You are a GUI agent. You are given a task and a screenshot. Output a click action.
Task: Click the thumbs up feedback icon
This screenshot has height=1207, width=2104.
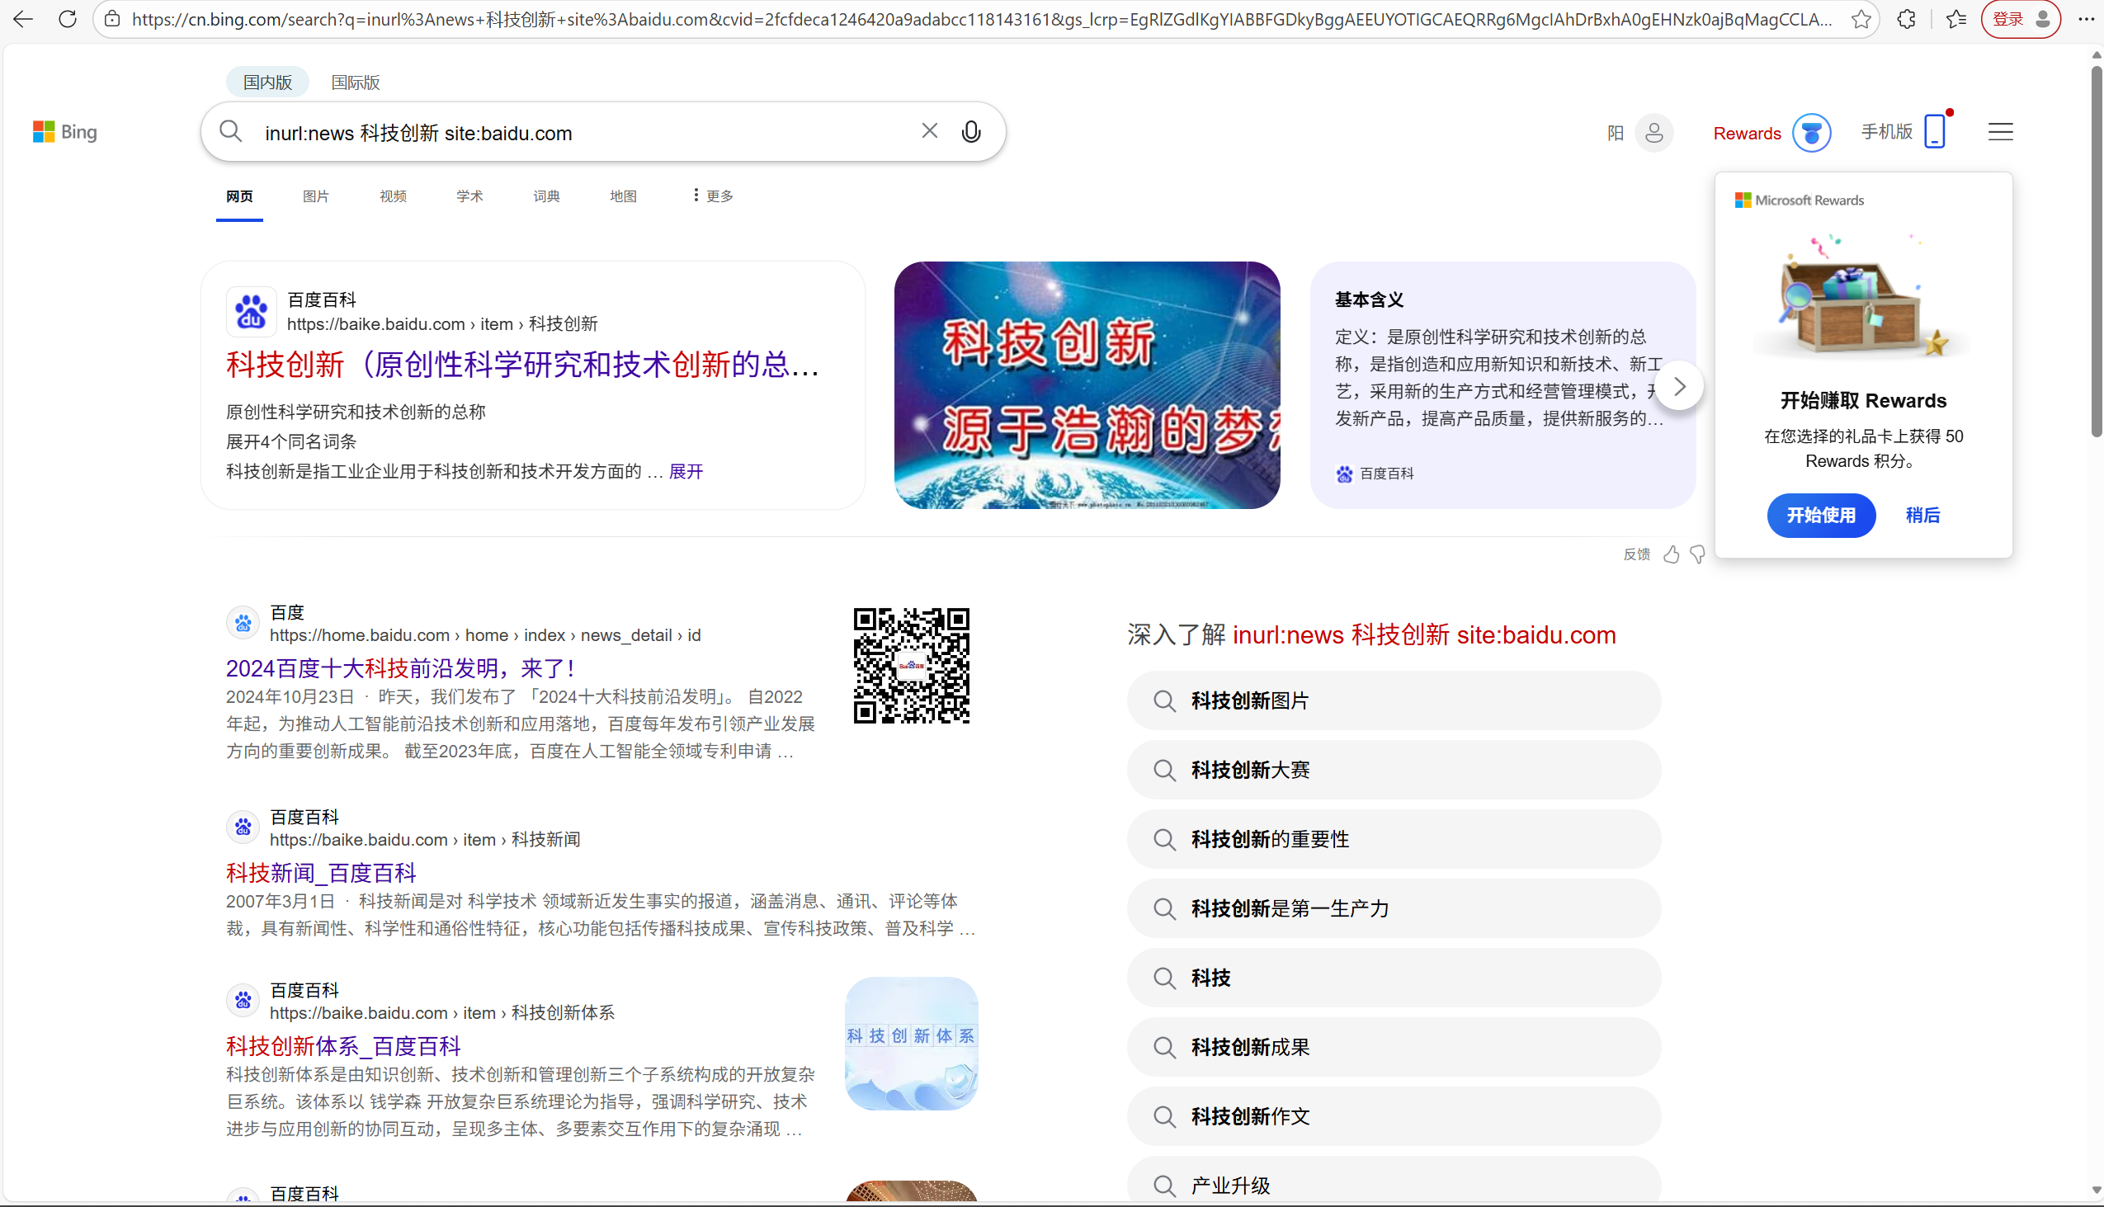[x=1672, y=554]
